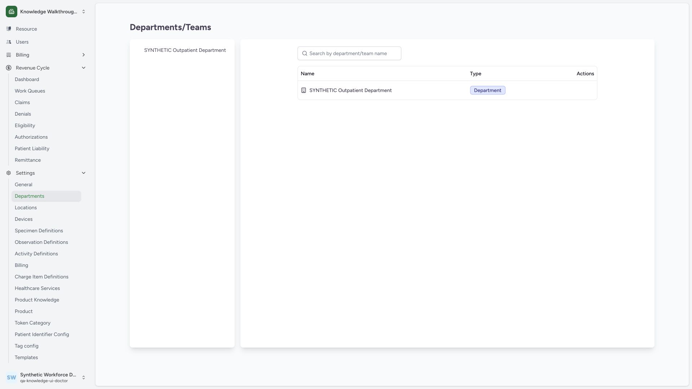Open SYNTHETIC Outpatient Department table row

[x=447, y=90]
